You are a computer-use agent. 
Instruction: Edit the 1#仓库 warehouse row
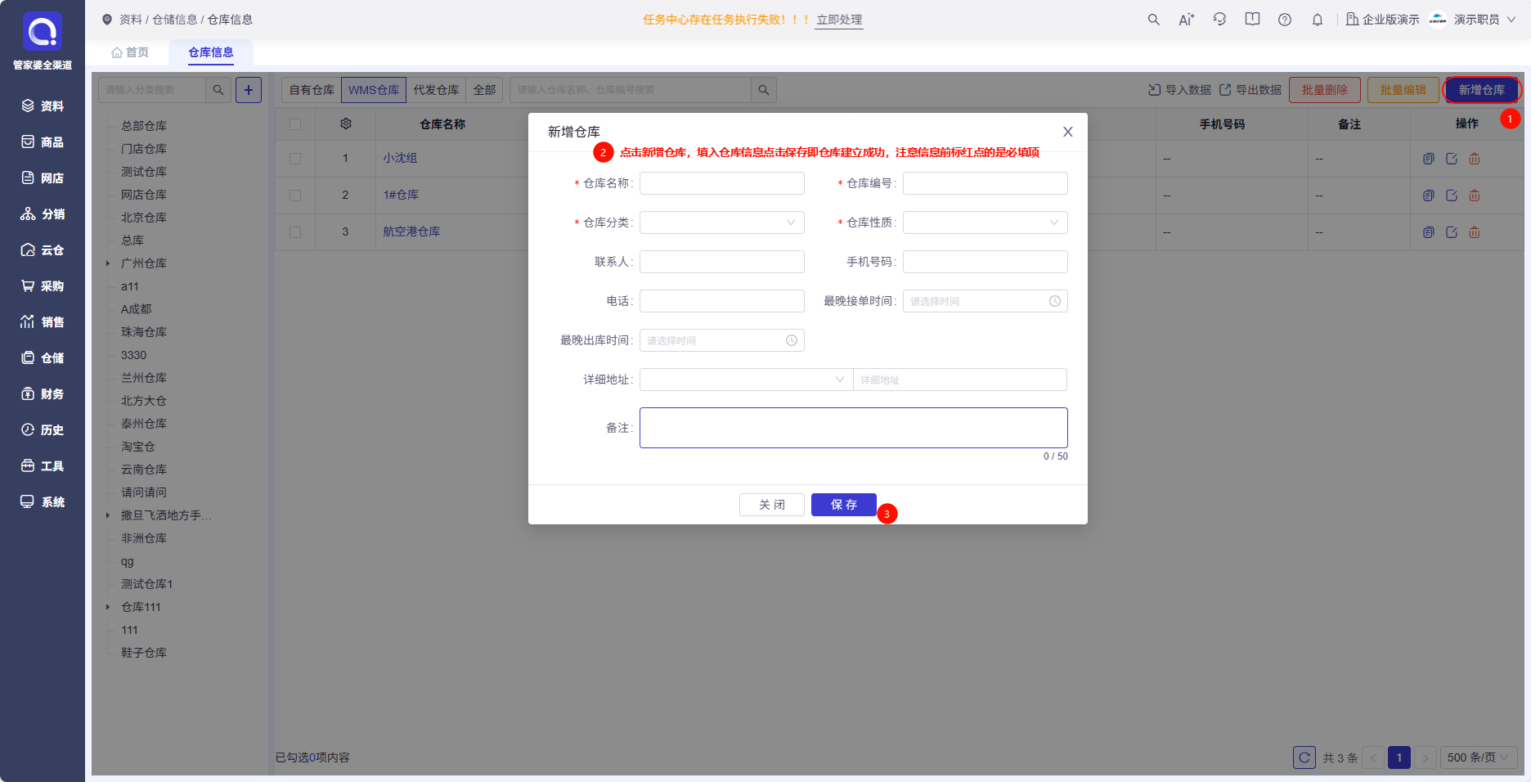1452,195
